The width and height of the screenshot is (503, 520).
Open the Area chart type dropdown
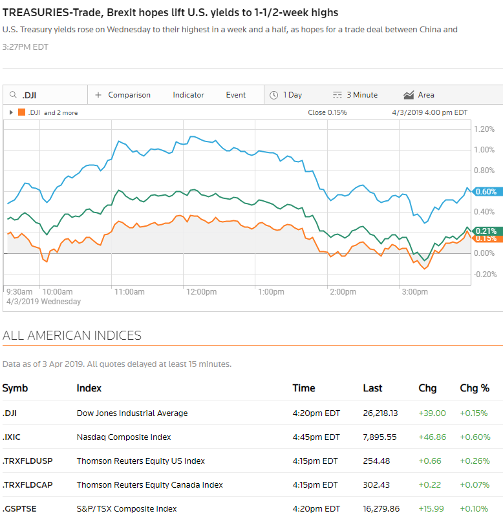pos(426,95)
